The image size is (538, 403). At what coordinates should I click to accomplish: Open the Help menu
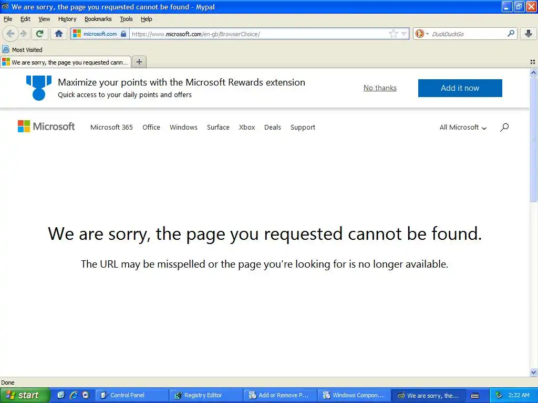[x=147, y=19]
